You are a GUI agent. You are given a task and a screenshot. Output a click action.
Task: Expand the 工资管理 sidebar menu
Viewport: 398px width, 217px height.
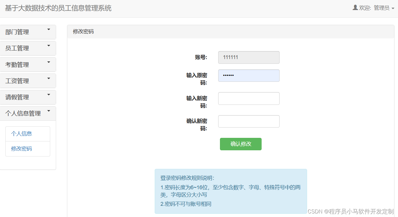pos(28,81)
